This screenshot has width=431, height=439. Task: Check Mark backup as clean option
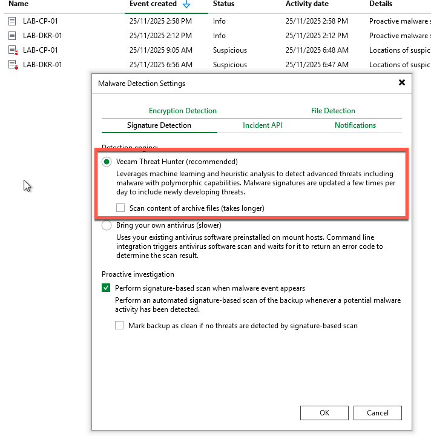(x=119, y=326)
